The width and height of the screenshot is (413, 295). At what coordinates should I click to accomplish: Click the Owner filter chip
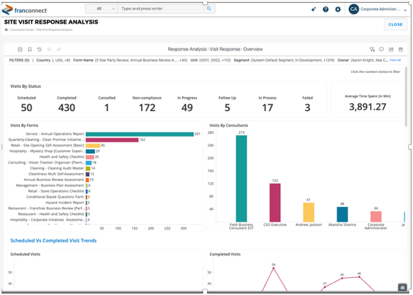point(363,60)
